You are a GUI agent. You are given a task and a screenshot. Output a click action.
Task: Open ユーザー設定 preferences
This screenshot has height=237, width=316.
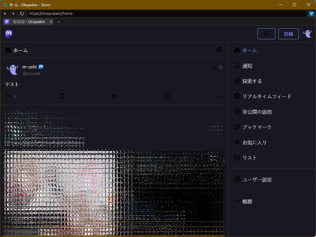point(257,180)
